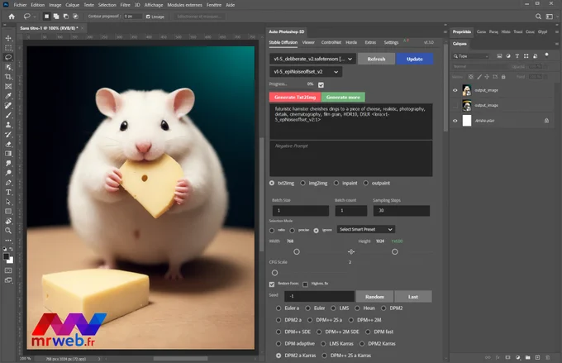Open the Filtre menu
The height and width of the screenshot is (363, 562).
(x=125, y=5)
